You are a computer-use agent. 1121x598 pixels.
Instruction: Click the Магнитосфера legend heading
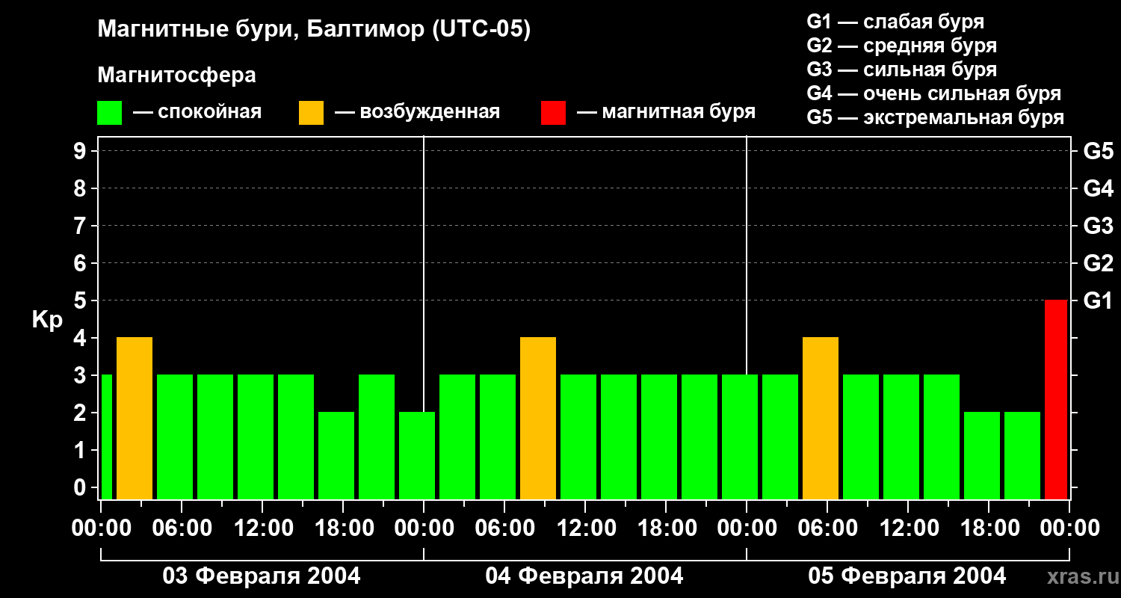pyautogui.click(x=176, y=75)
